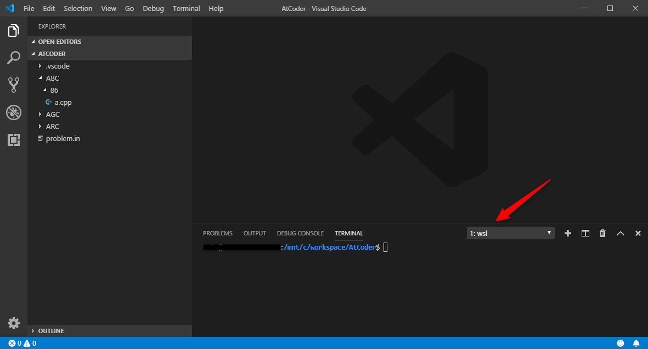
Task: Open the Terminal menu
Action: point(187,8)
